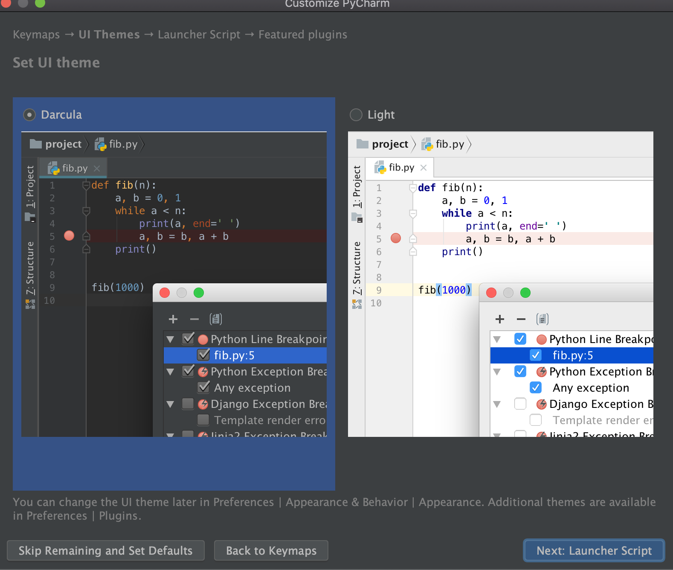The image size is (673, 570).
Task: Click fold marker on line 1 in Darcula
Action: click(x=86, y=185)
